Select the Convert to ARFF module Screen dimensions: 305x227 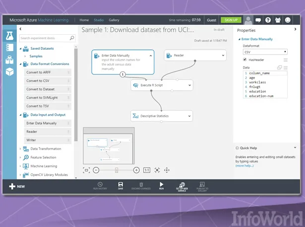coord(48,73)
